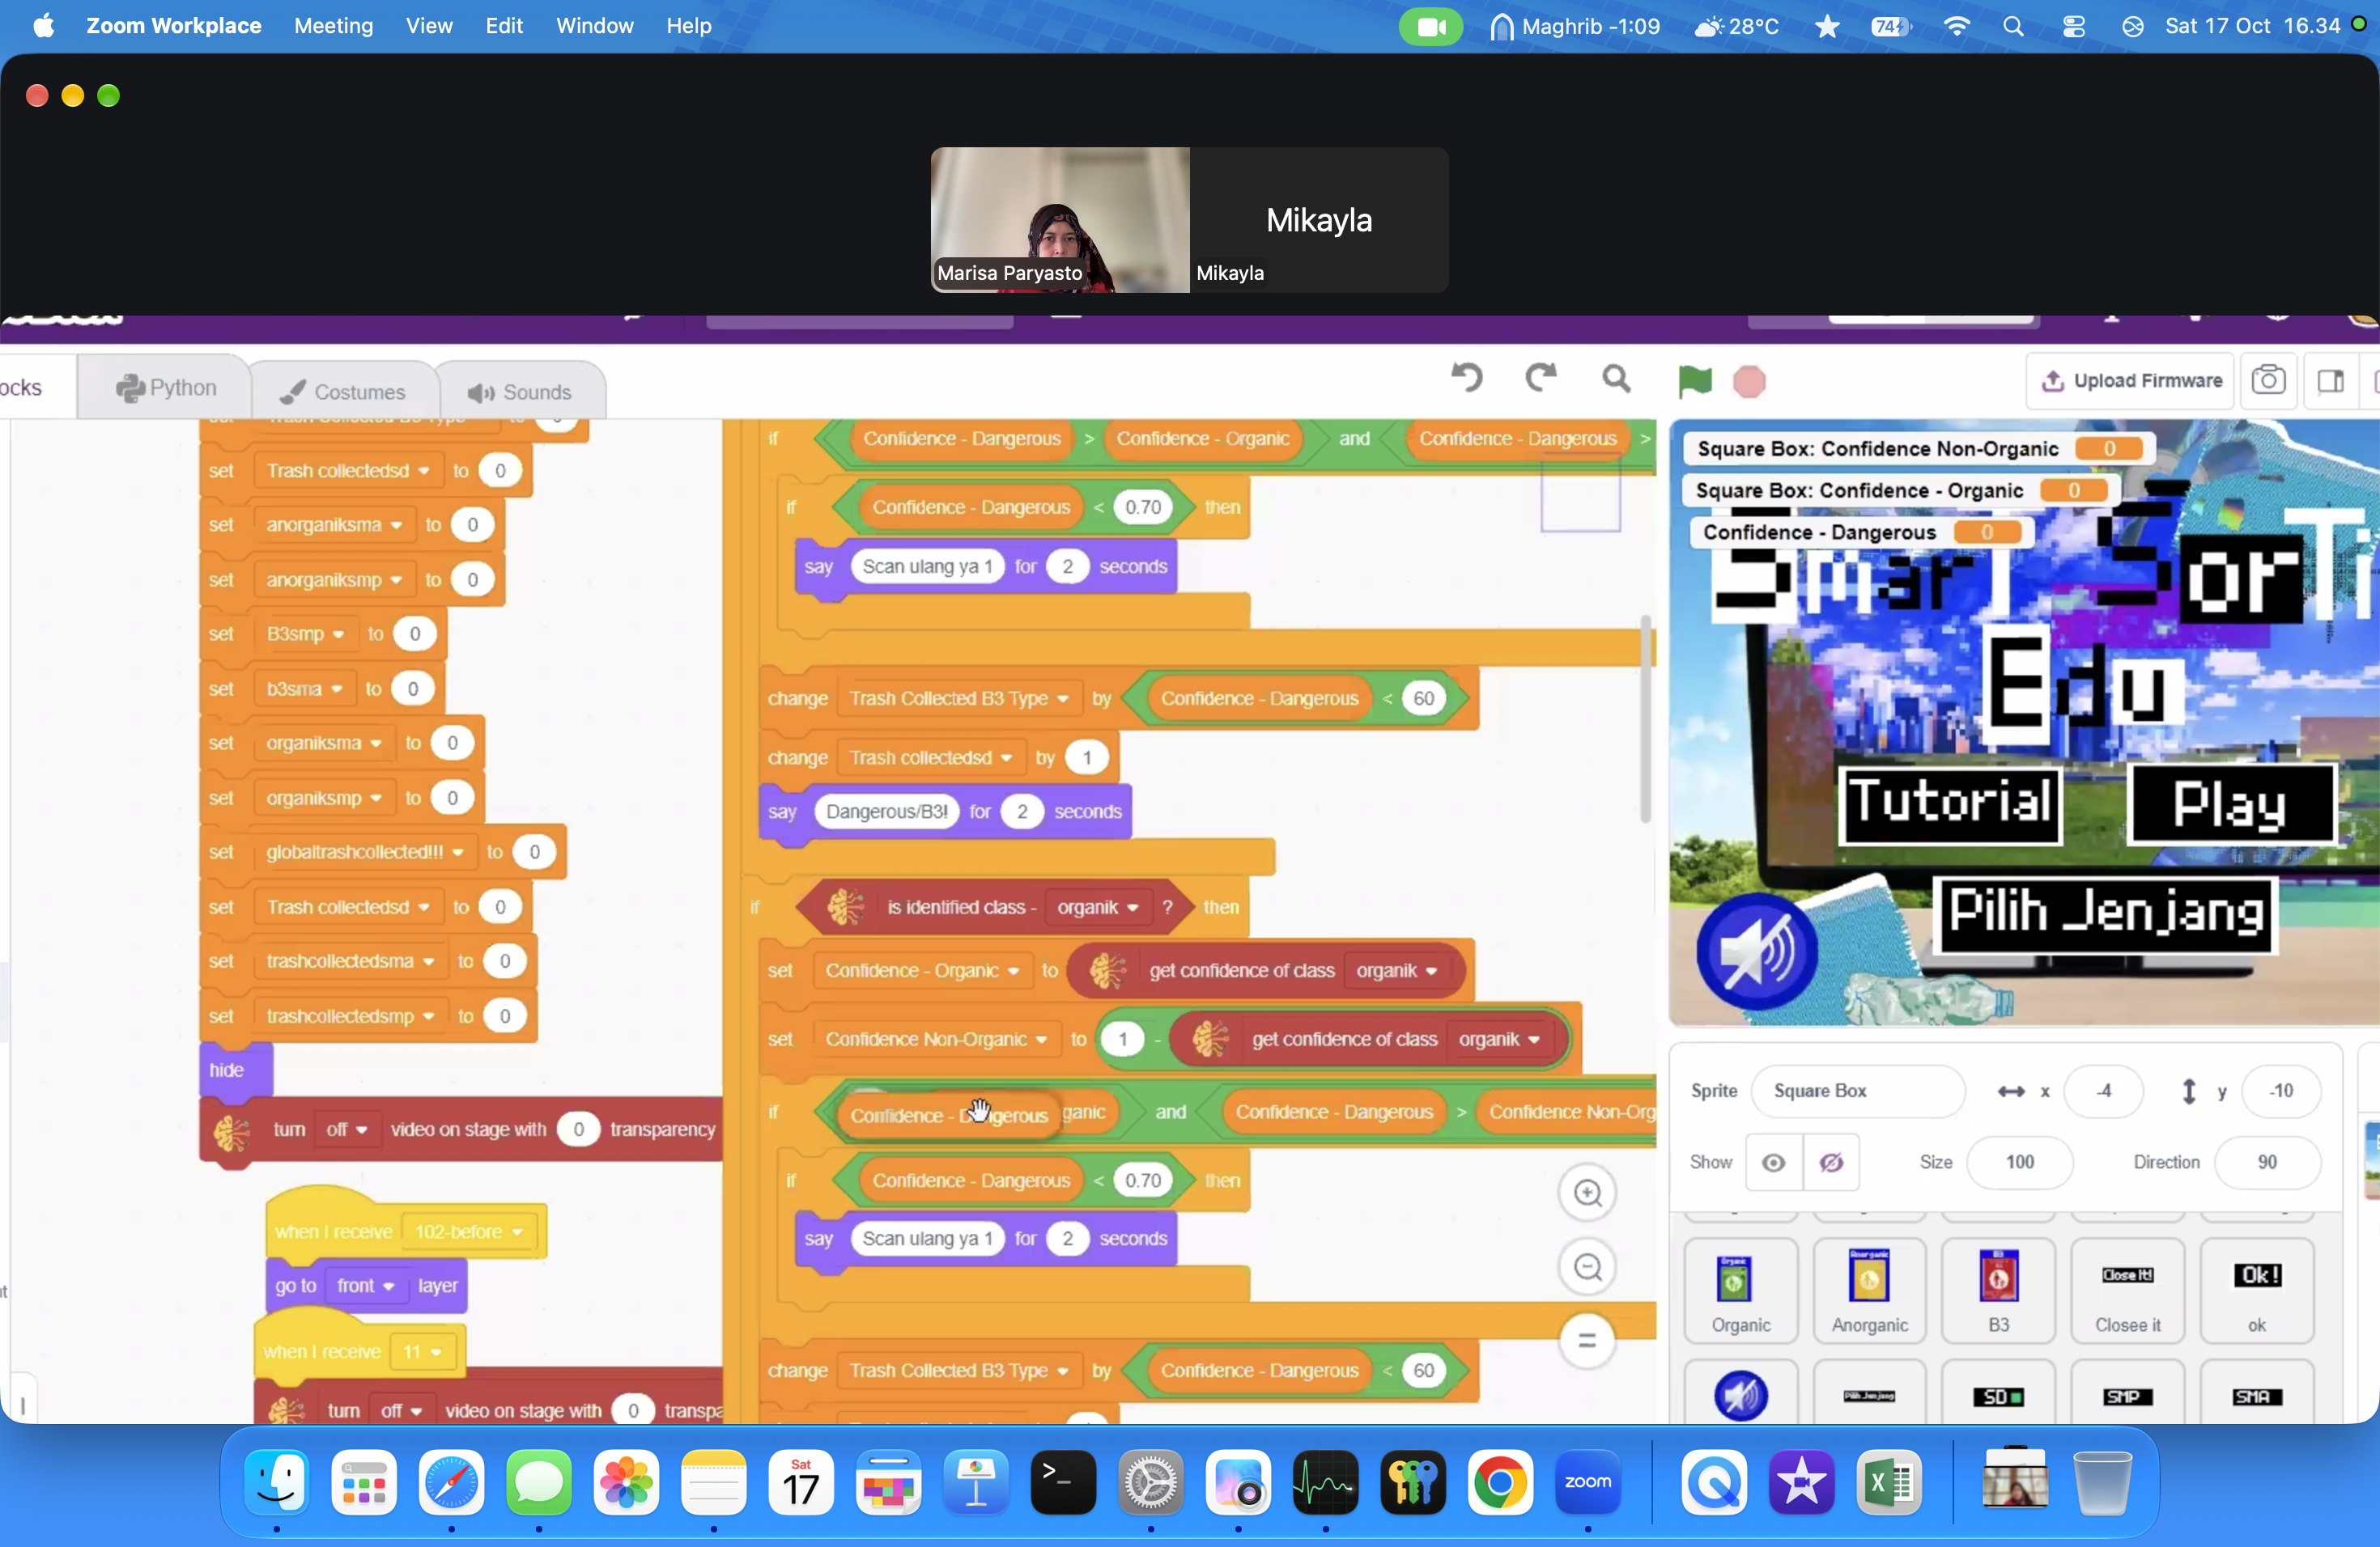This screenshot has width=2380, height=1547.
Task: Click the Upload Firmware button
Action: pos(2130,381)
